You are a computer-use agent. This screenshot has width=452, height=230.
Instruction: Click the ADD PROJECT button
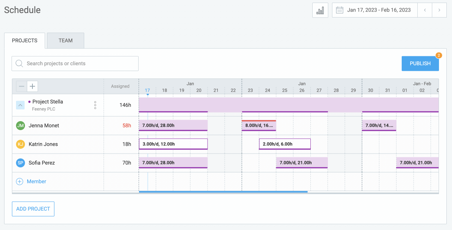[x=33, y=209]
